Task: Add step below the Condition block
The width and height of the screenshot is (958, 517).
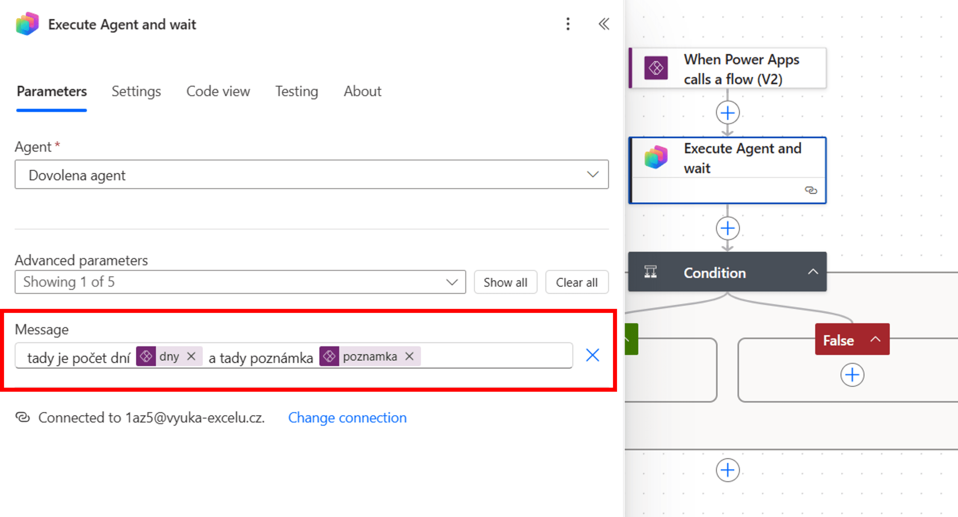Action: (727, 470)
